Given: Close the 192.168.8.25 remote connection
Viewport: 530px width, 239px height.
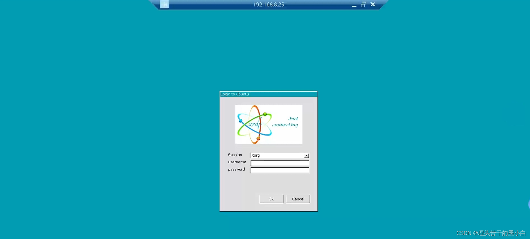Looking at the screenshot, I should 373,5.
